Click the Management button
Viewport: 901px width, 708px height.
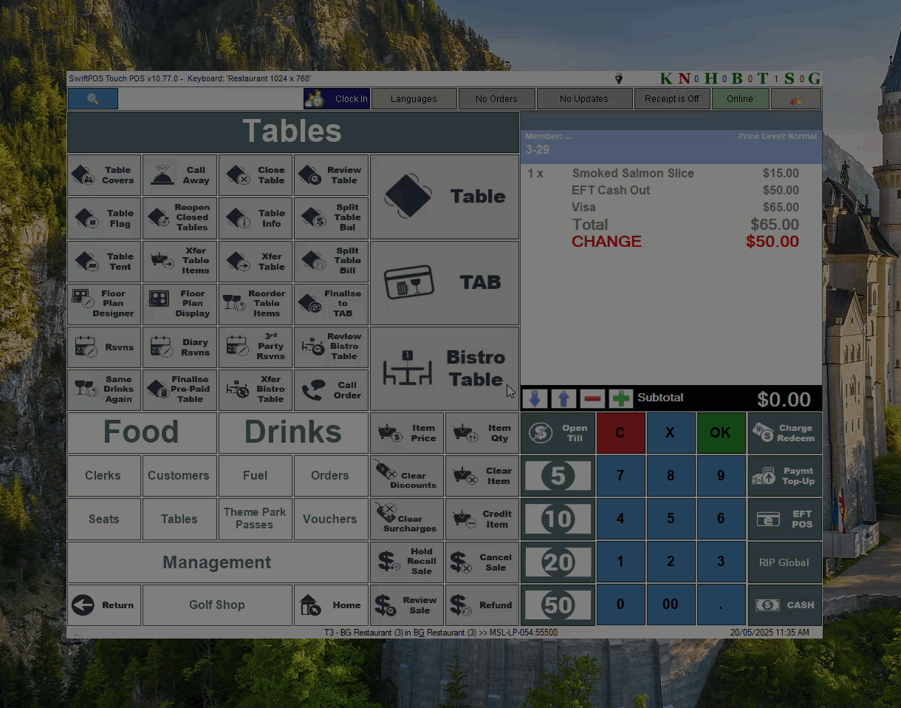[217, 562]
